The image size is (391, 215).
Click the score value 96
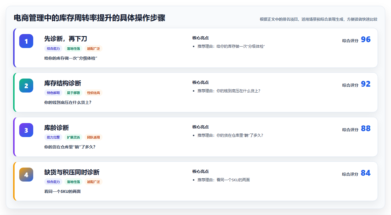point(366,40)
